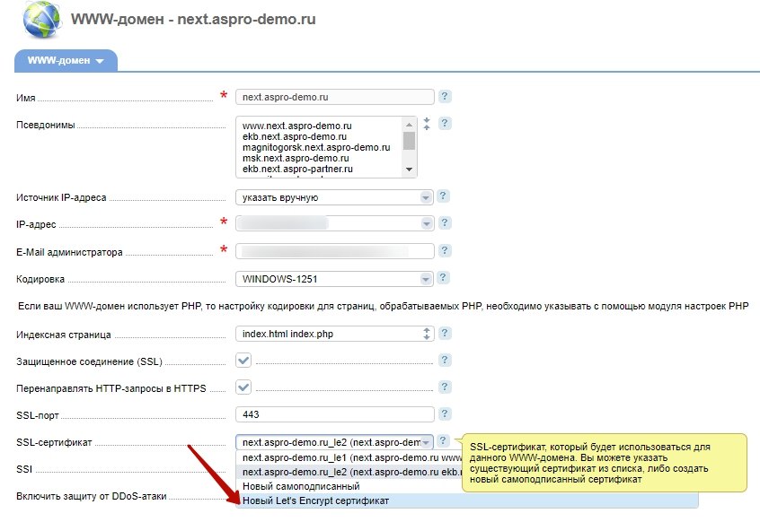
Task: Open the WWW-домен tab dropdown arrow
Action: tap(100, 62)
